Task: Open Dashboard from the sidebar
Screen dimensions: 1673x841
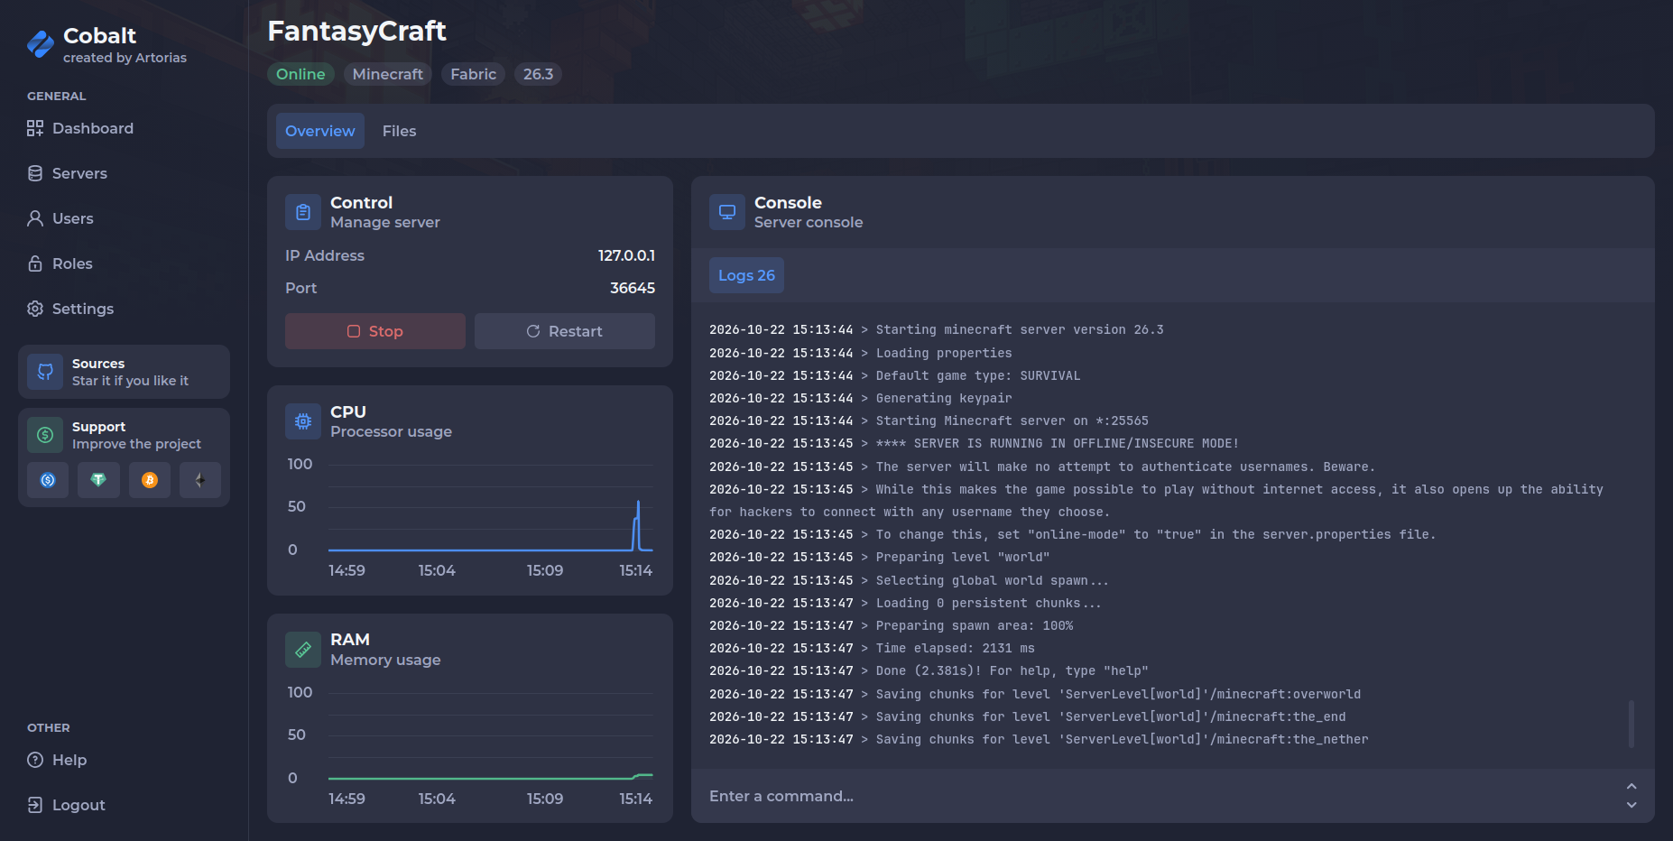Action: click(x=80, y=128)
